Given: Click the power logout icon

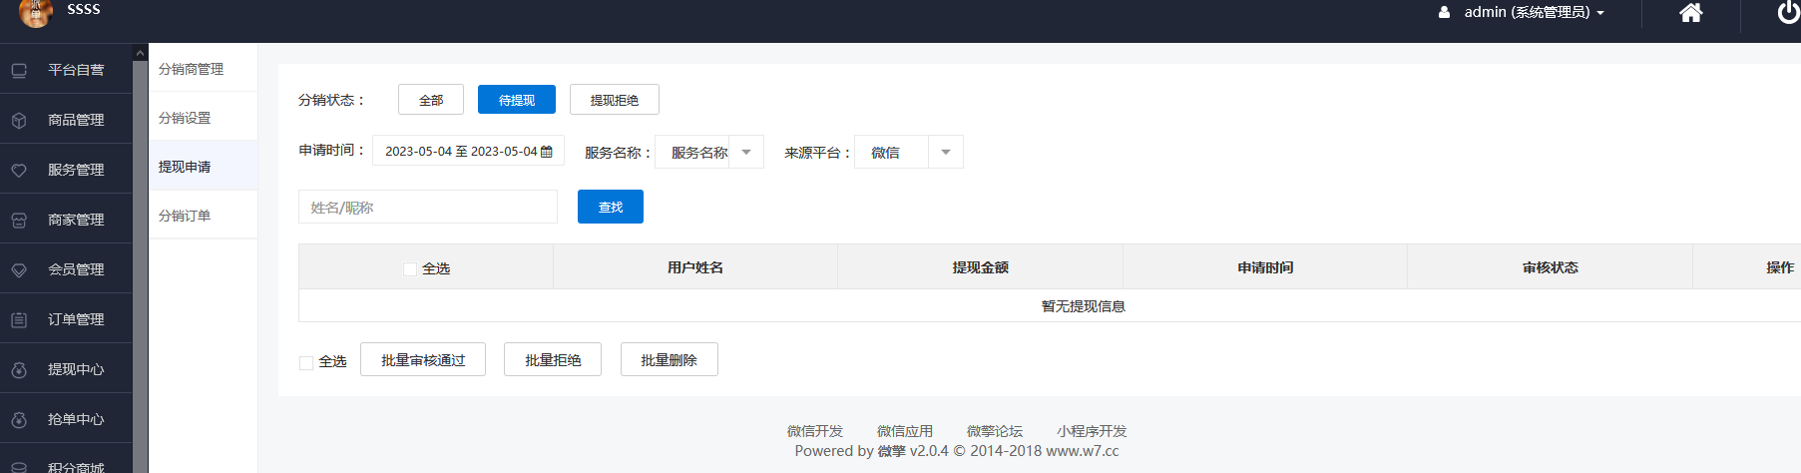Looking at the screenshot, I should pyautogui.click(x=1789, y=12).
